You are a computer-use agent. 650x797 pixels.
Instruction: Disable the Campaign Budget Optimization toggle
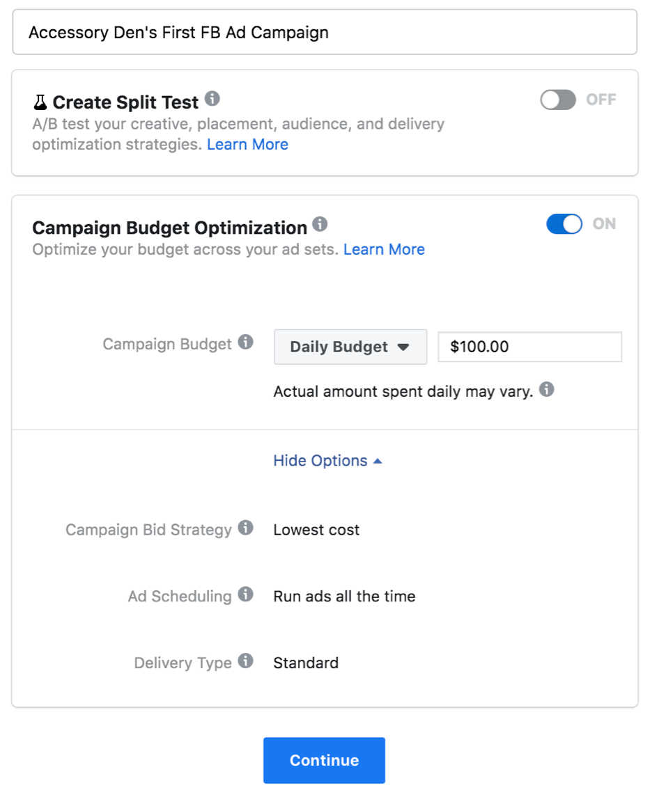point(564,224)
